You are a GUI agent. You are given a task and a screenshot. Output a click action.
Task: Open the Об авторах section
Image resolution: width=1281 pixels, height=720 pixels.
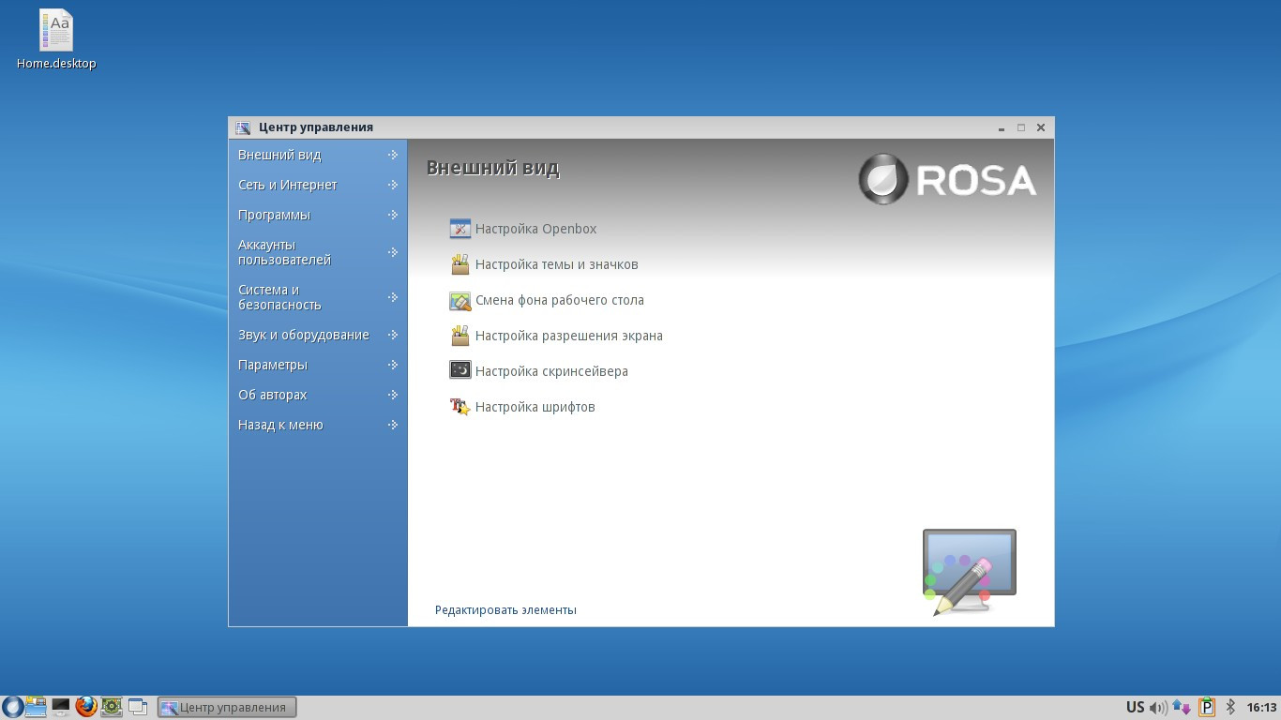pyautogui.click(x=273, y=395)
